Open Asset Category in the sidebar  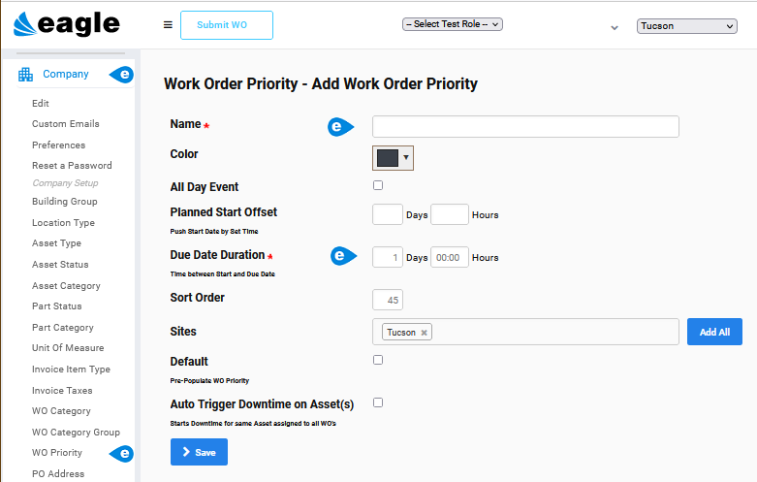click(66, 286)
